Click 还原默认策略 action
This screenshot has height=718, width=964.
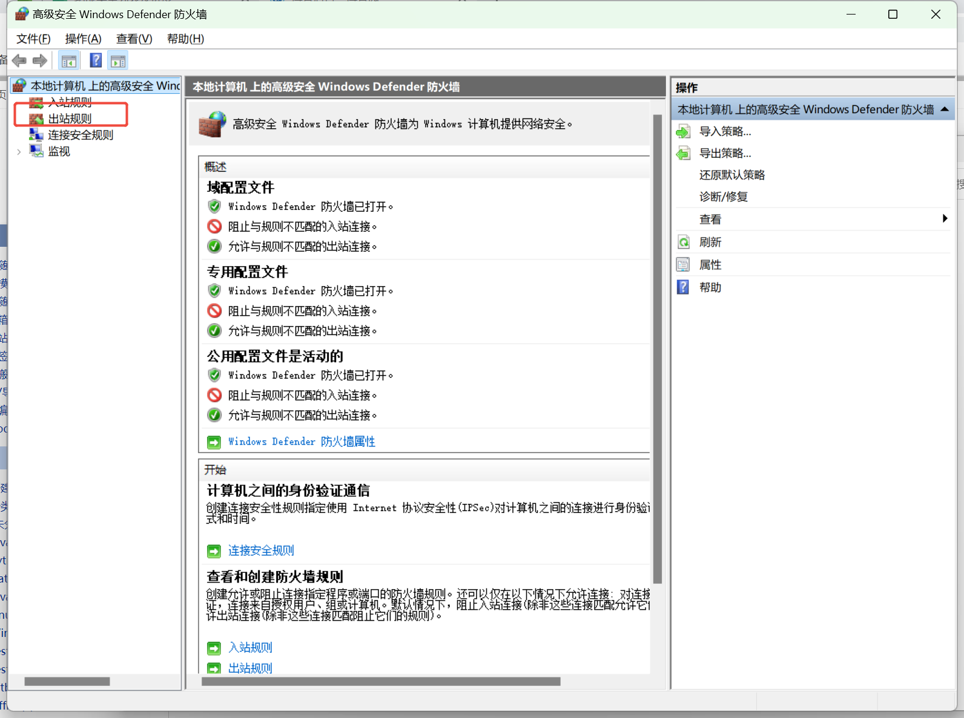coord(732,175)
